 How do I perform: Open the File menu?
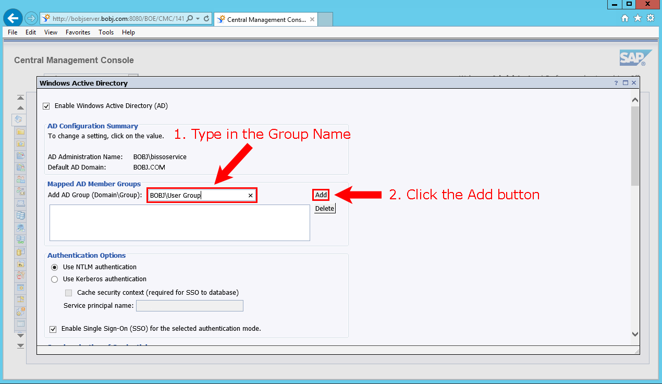[13, 32]
